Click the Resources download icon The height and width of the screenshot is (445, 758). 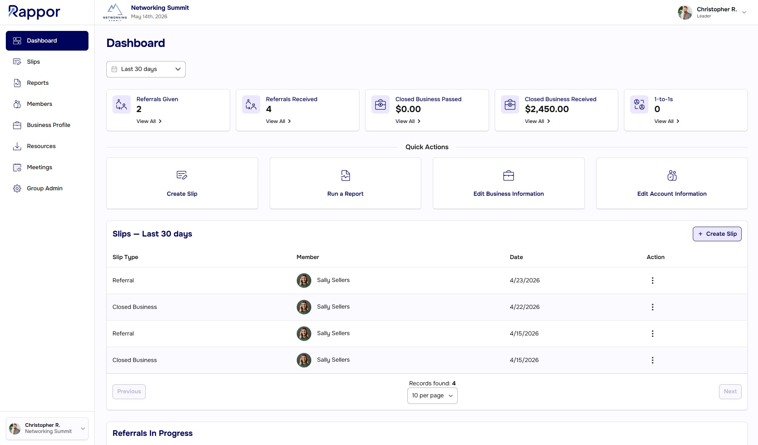(17, 146)
